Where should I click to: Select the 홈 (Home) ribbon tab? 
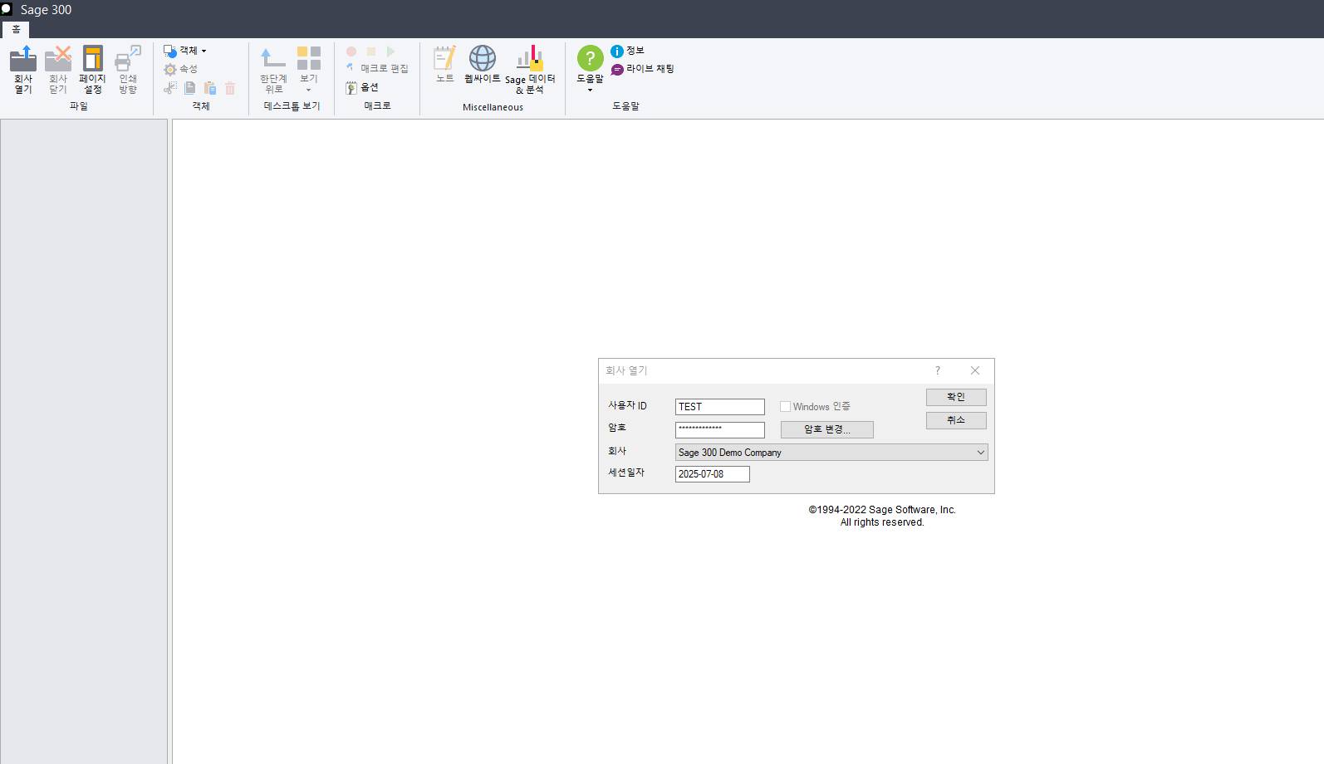(16, 29)
